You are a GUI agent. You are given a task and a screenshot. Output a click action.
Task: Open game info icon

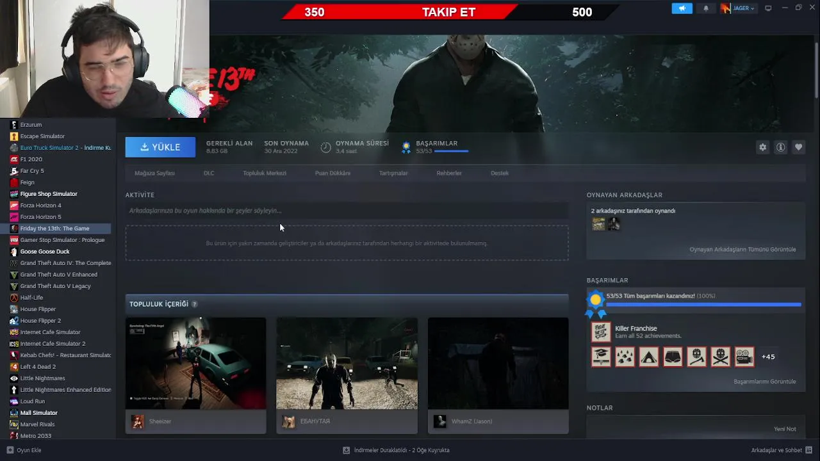point(780,147)
